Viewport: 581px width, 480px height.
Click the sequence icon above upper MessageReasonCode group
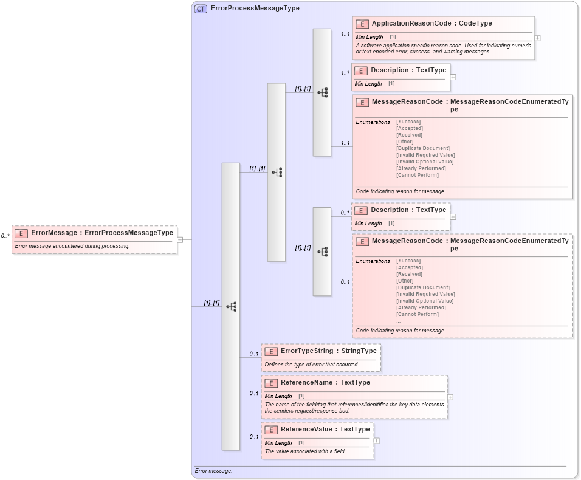tap(322, 91)
